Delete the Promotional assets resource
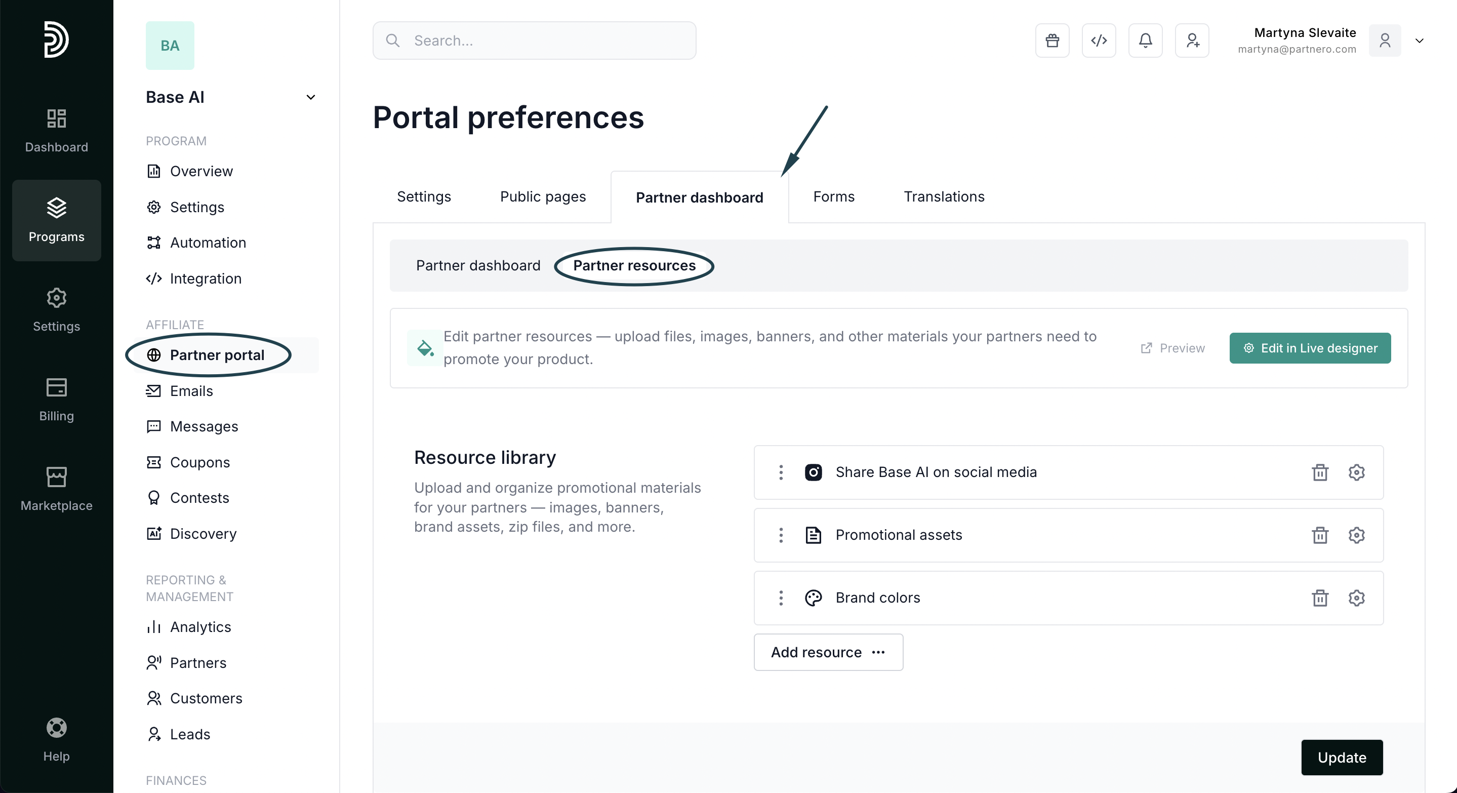 [x=1320, y=535]
